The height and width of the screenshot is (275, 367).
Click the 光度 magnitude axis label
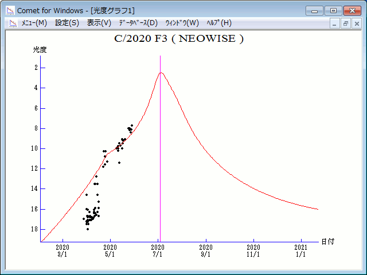coord(40,50)
